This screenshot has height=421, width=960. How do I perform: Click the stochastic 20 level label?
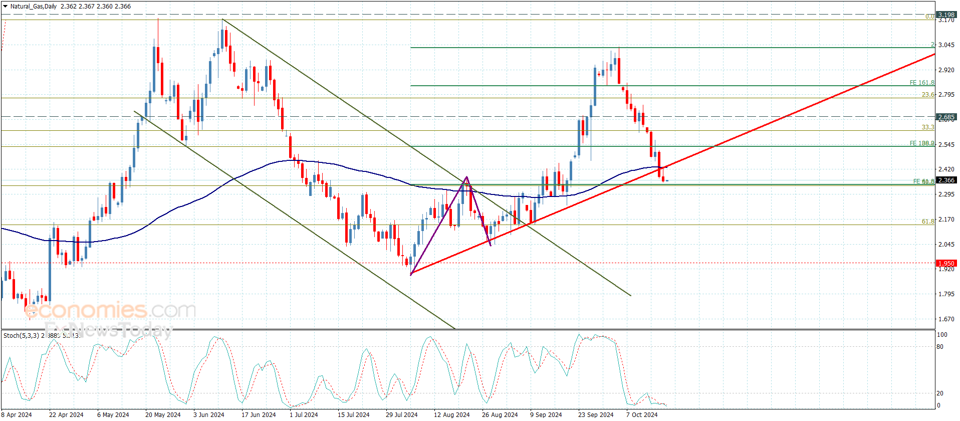(939, 393)
